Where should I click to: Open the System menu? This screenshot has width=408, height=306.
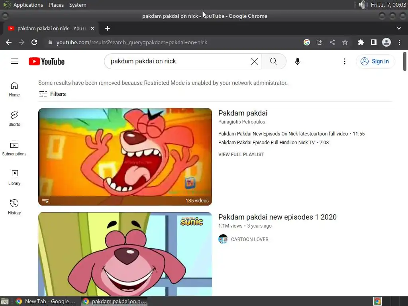pos(78,5)
